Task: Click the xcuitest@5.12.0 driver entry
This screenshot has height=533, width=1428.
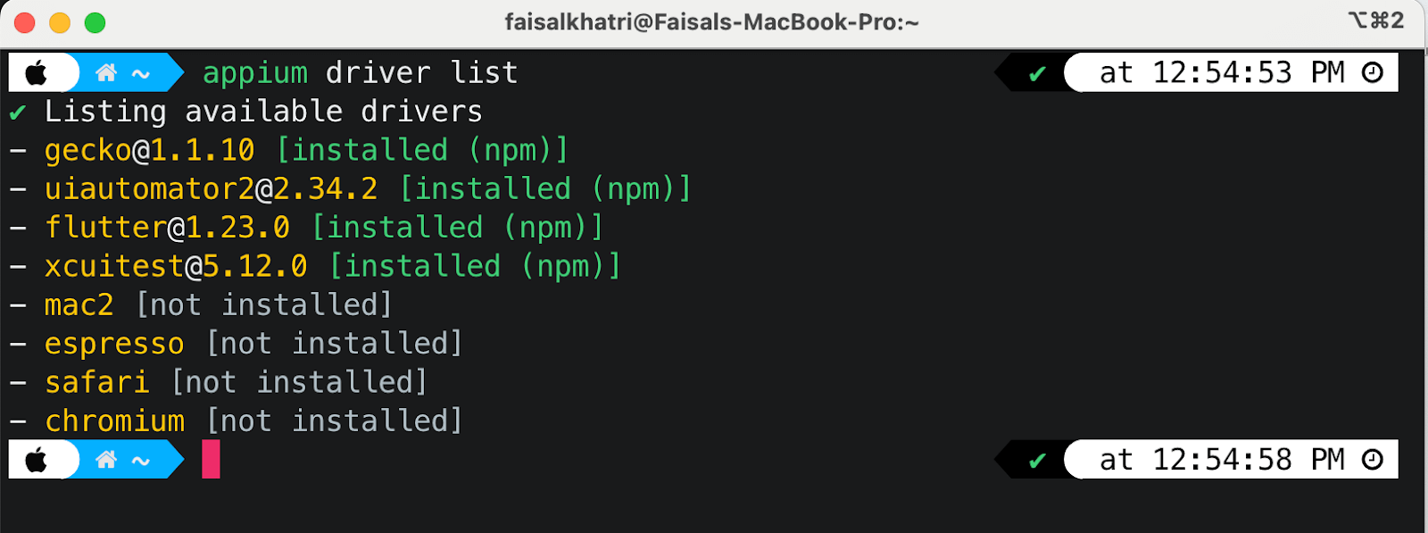Action: pyautogui.click(x=174, y=265)
